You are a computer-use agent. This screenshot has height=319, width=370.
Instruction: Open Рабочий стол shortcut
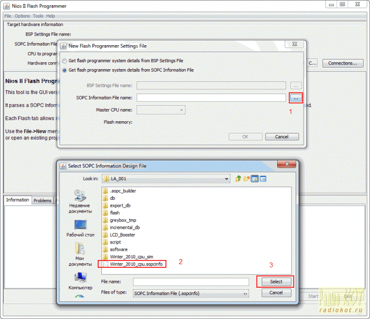[81, 228]
